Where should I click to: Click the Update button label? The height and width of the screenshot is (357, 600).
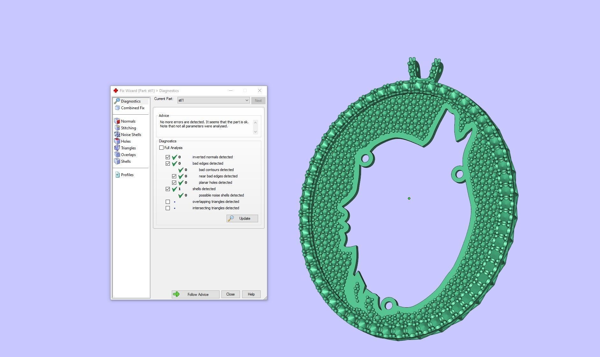point(245,218)
